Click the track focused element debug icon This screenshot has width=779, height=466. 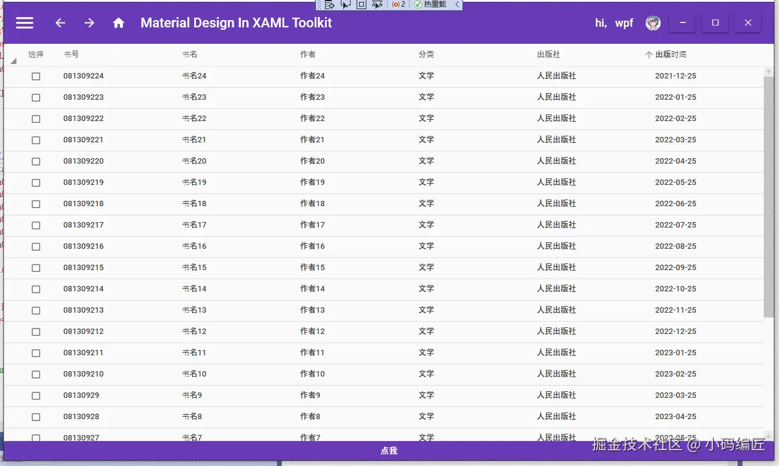click(377, 4)
